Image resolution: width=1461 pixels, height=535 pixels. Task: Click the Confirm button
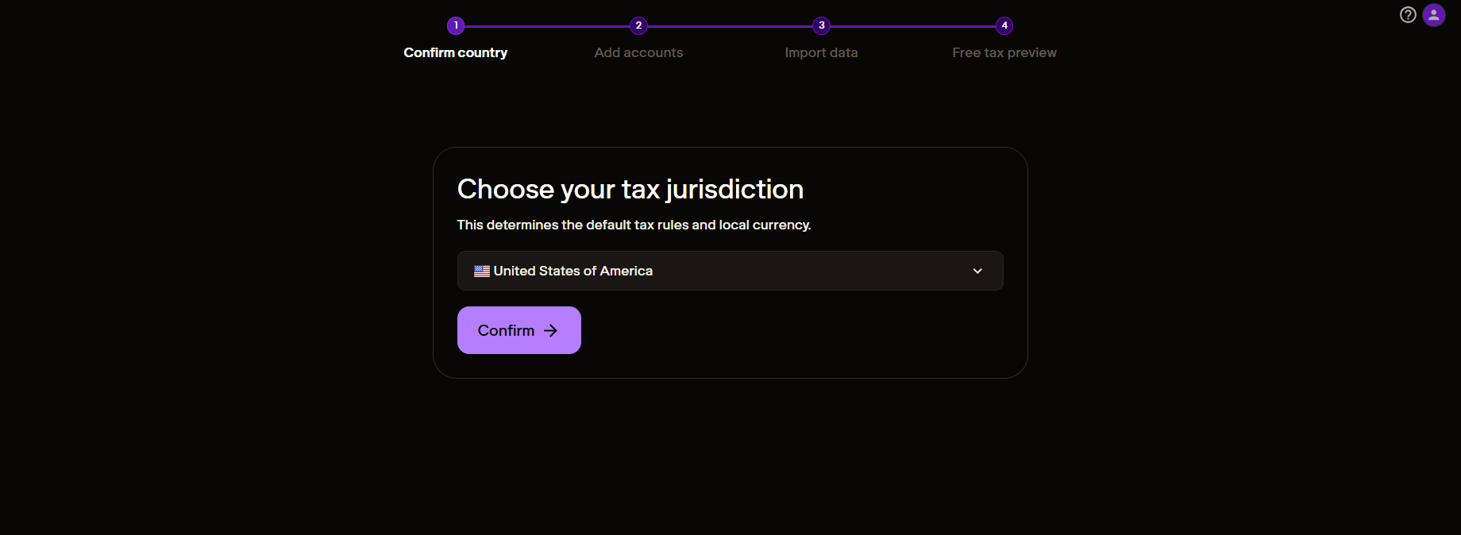pyautogui.click(x=518, y=330)
